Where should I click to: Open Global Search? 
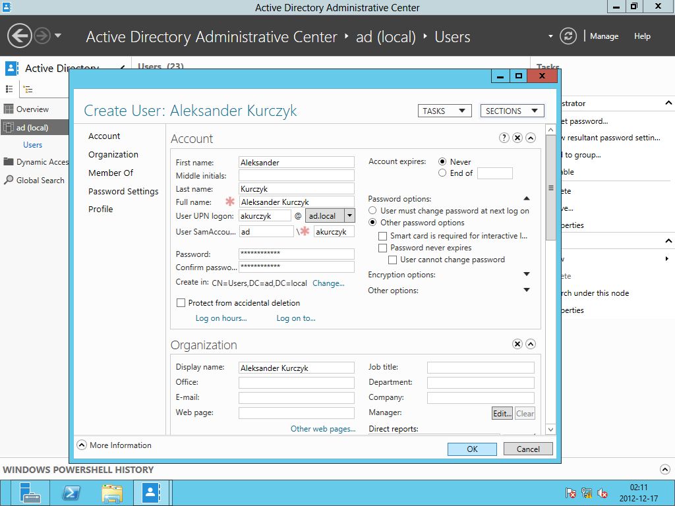point(34,181)
